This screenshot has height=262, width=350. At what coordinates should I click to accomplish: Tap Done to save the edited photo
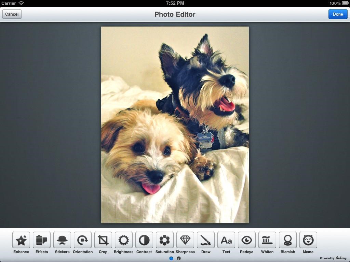[x=338, y=14]
